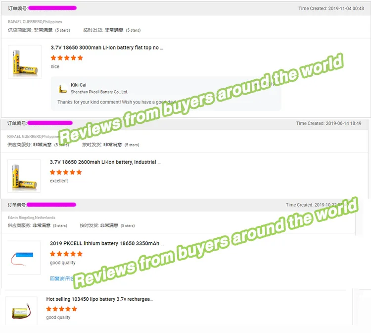371x333 pixels.
Task: Click the blue reply-to-review link
Action: pos(62,278)
